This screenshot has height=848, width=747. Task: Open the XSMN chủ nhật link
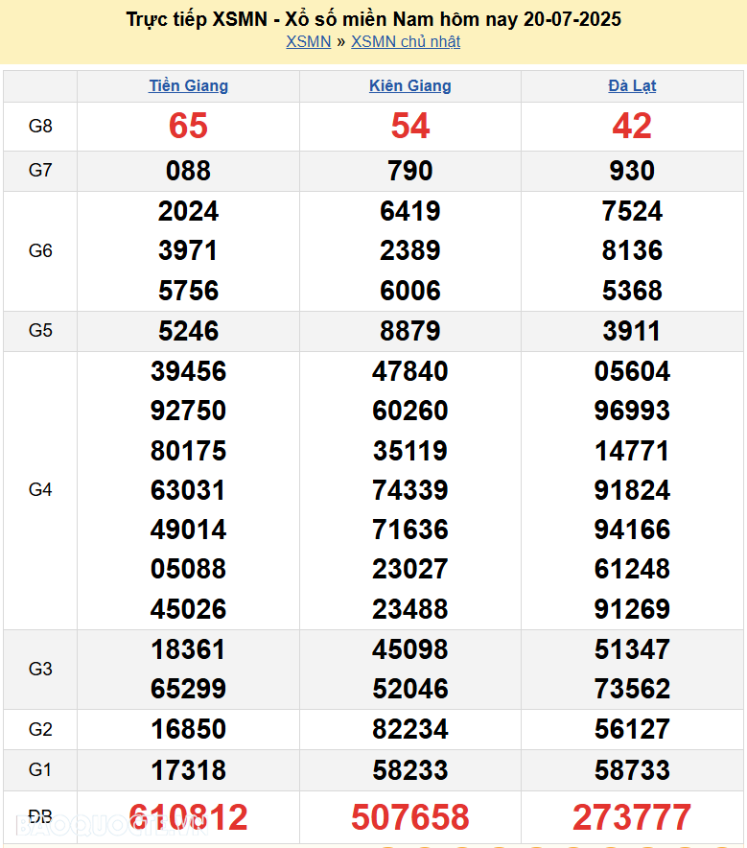point(405,41)
